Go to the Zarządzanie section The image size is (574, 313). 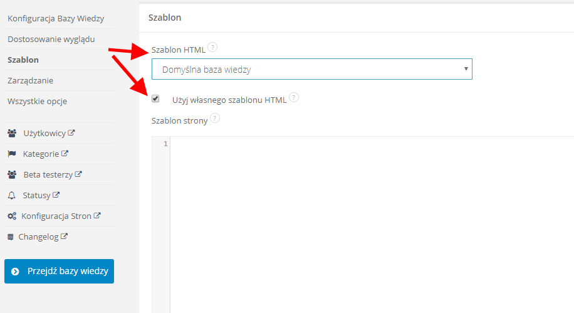coord(30,80)
